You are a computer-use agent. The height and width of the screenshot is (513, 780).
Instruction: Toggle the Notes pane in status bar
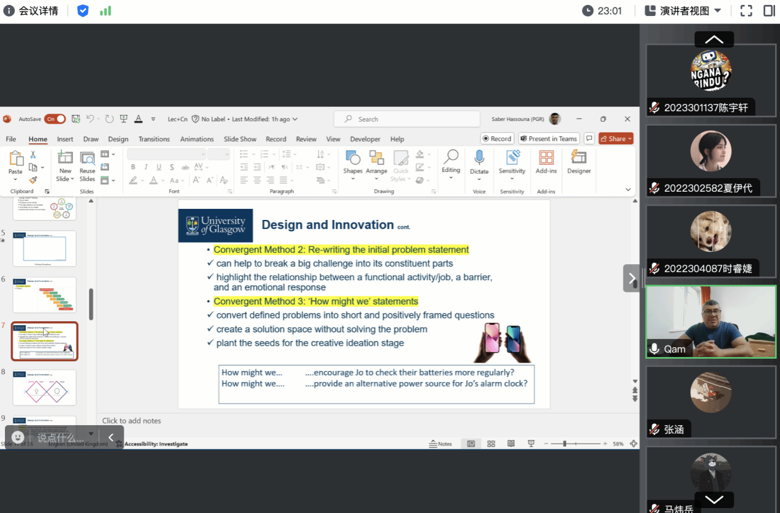pyautogui.click(x=441, y=444)
